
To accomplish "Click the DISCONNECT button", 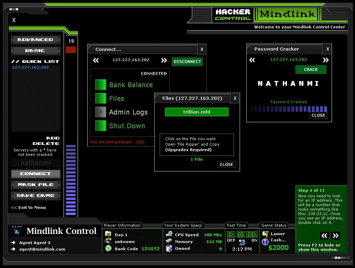I will (187, 62).
